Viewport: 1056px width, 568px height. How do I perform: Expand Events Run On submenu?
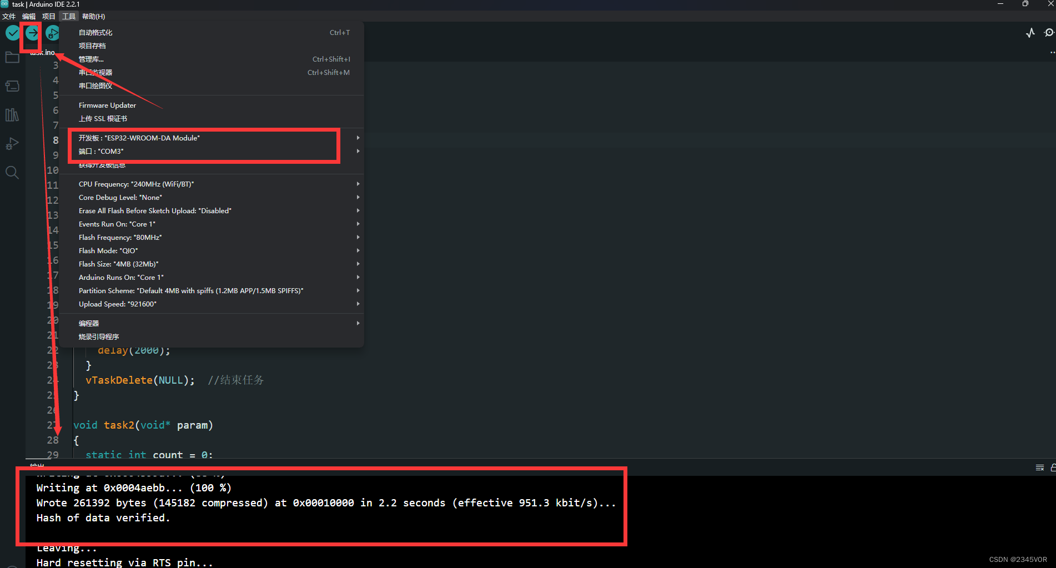(x=212, y=224)
